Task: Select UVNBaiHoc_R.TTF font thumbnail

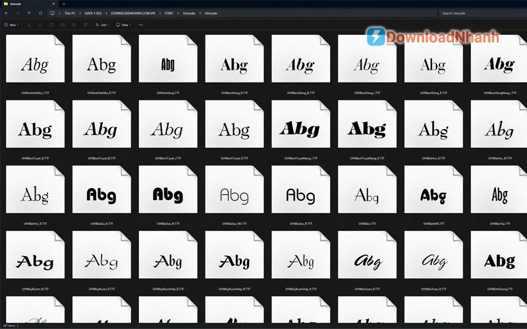Action: tap(36, 190)
